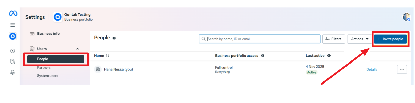This screenshot has height=103, width=415.
Task: Click the info icon beside People heading
Action: 114,38
